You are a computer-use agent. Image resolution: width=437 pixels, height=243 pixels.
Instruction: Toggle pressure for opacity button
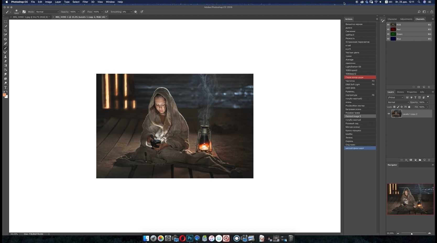83,12
